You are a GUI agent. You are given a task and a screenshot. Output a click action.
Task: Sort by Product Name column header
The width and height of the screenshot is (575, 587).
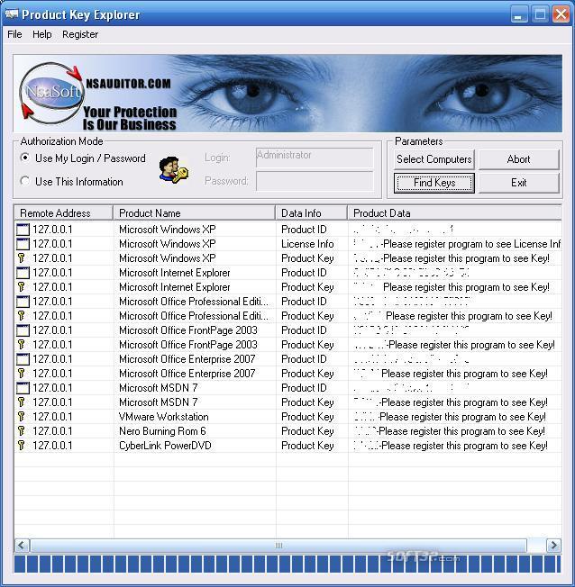[194, 213]
